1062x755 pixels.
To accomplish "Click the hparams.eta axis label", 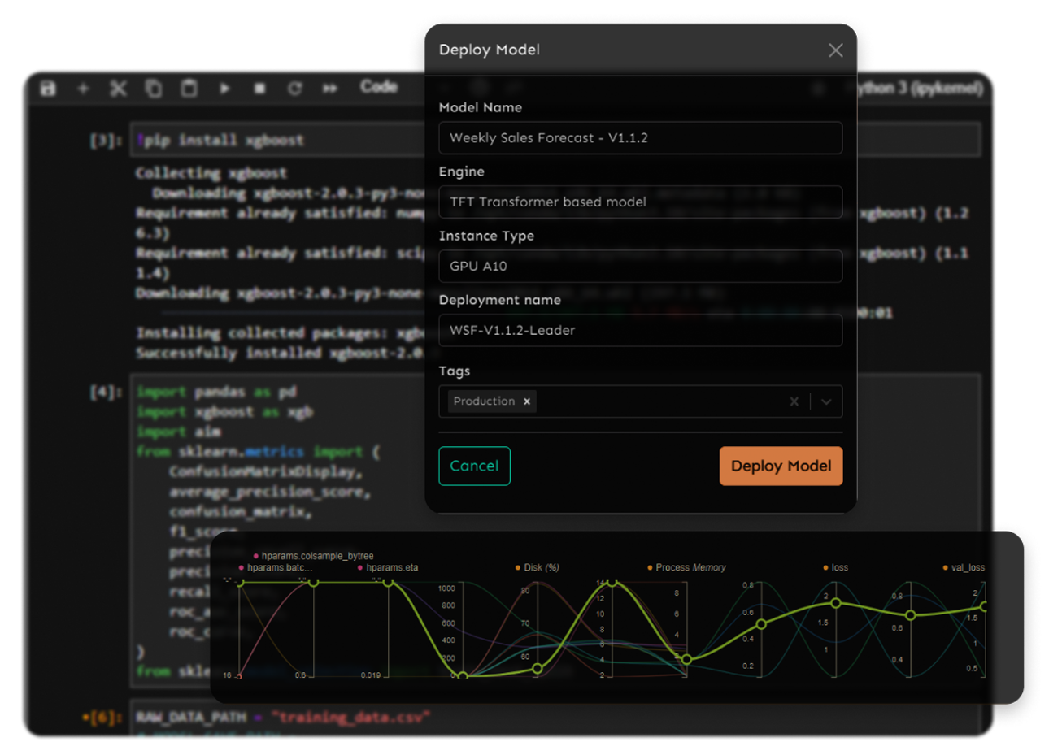I will point(392,567).
